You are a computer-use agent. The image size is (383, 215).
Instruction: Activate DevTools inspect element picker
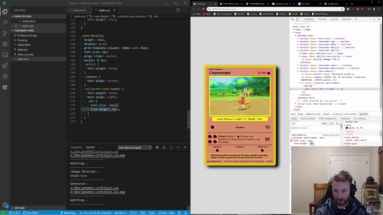(293, 19)
